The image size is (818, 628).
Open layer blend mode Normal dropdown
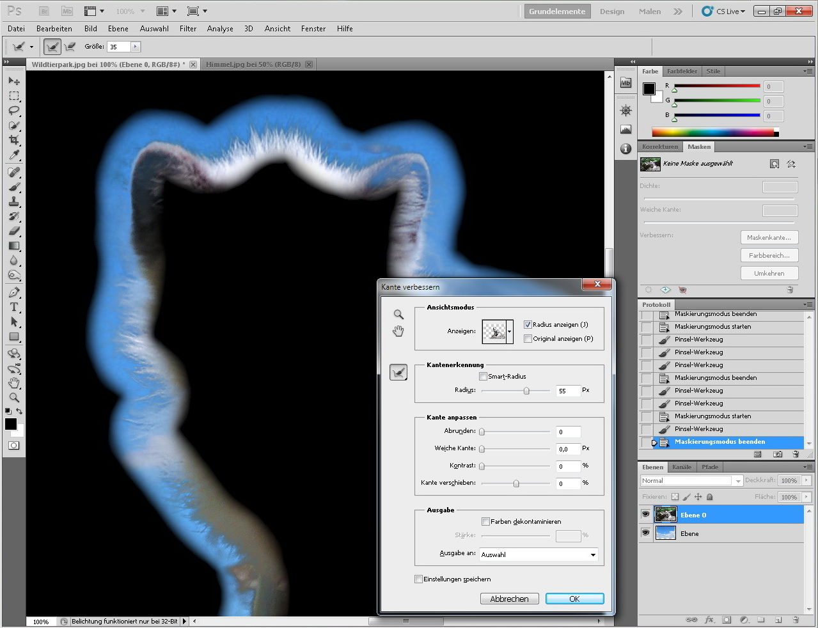691,481
